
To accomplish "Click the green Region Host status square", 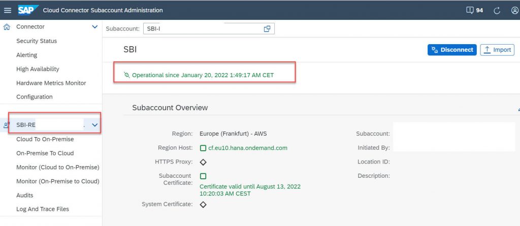I will pyautogui.click(x=203, y=148).
